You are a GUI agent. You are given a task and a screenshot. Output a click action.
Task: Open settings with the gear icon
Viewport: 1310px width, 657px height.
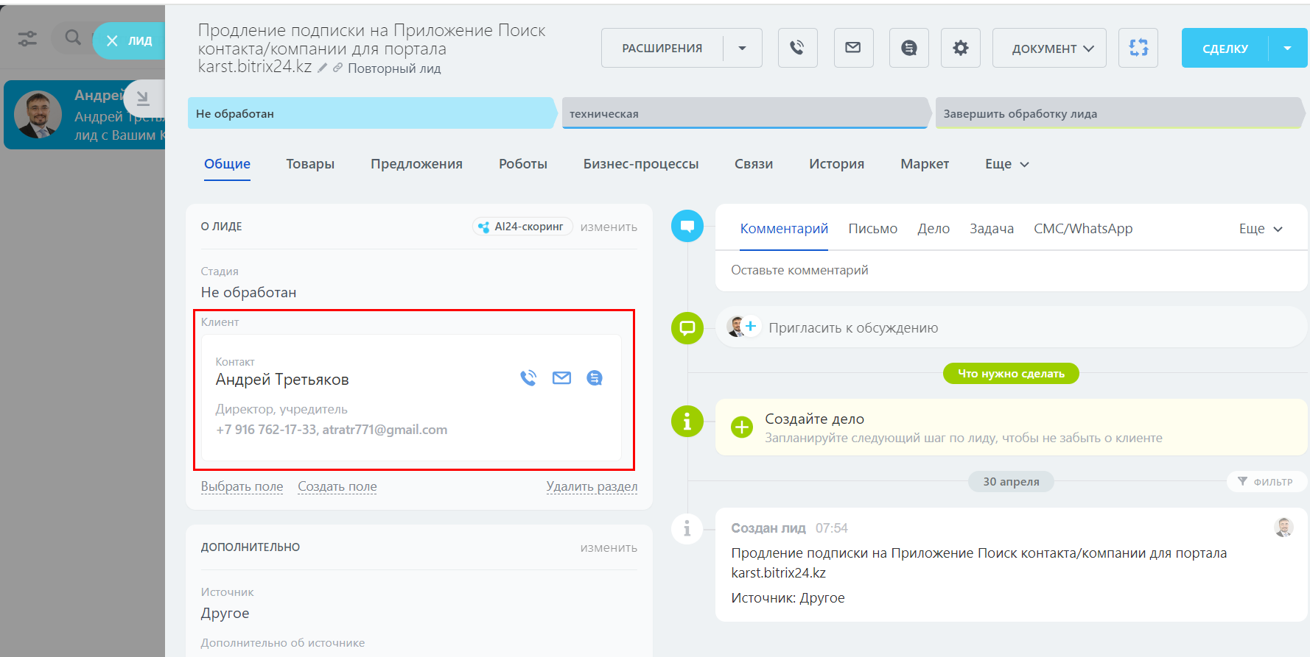pos(960,48)
